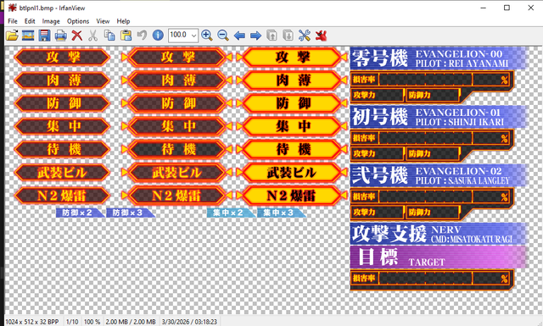Click the yellow N2爆雷 panel

coord(292,196)
